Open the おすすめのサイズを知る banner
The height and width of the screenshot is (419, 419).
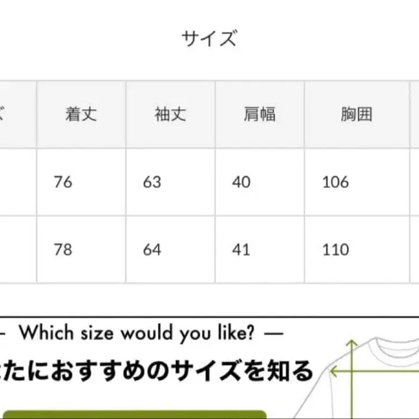(x=156, y=370)
